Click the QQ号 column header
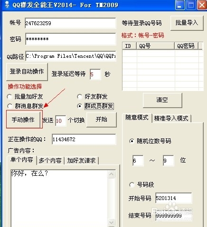The height and width of the screenshot is (227, 207). (155, 46)
